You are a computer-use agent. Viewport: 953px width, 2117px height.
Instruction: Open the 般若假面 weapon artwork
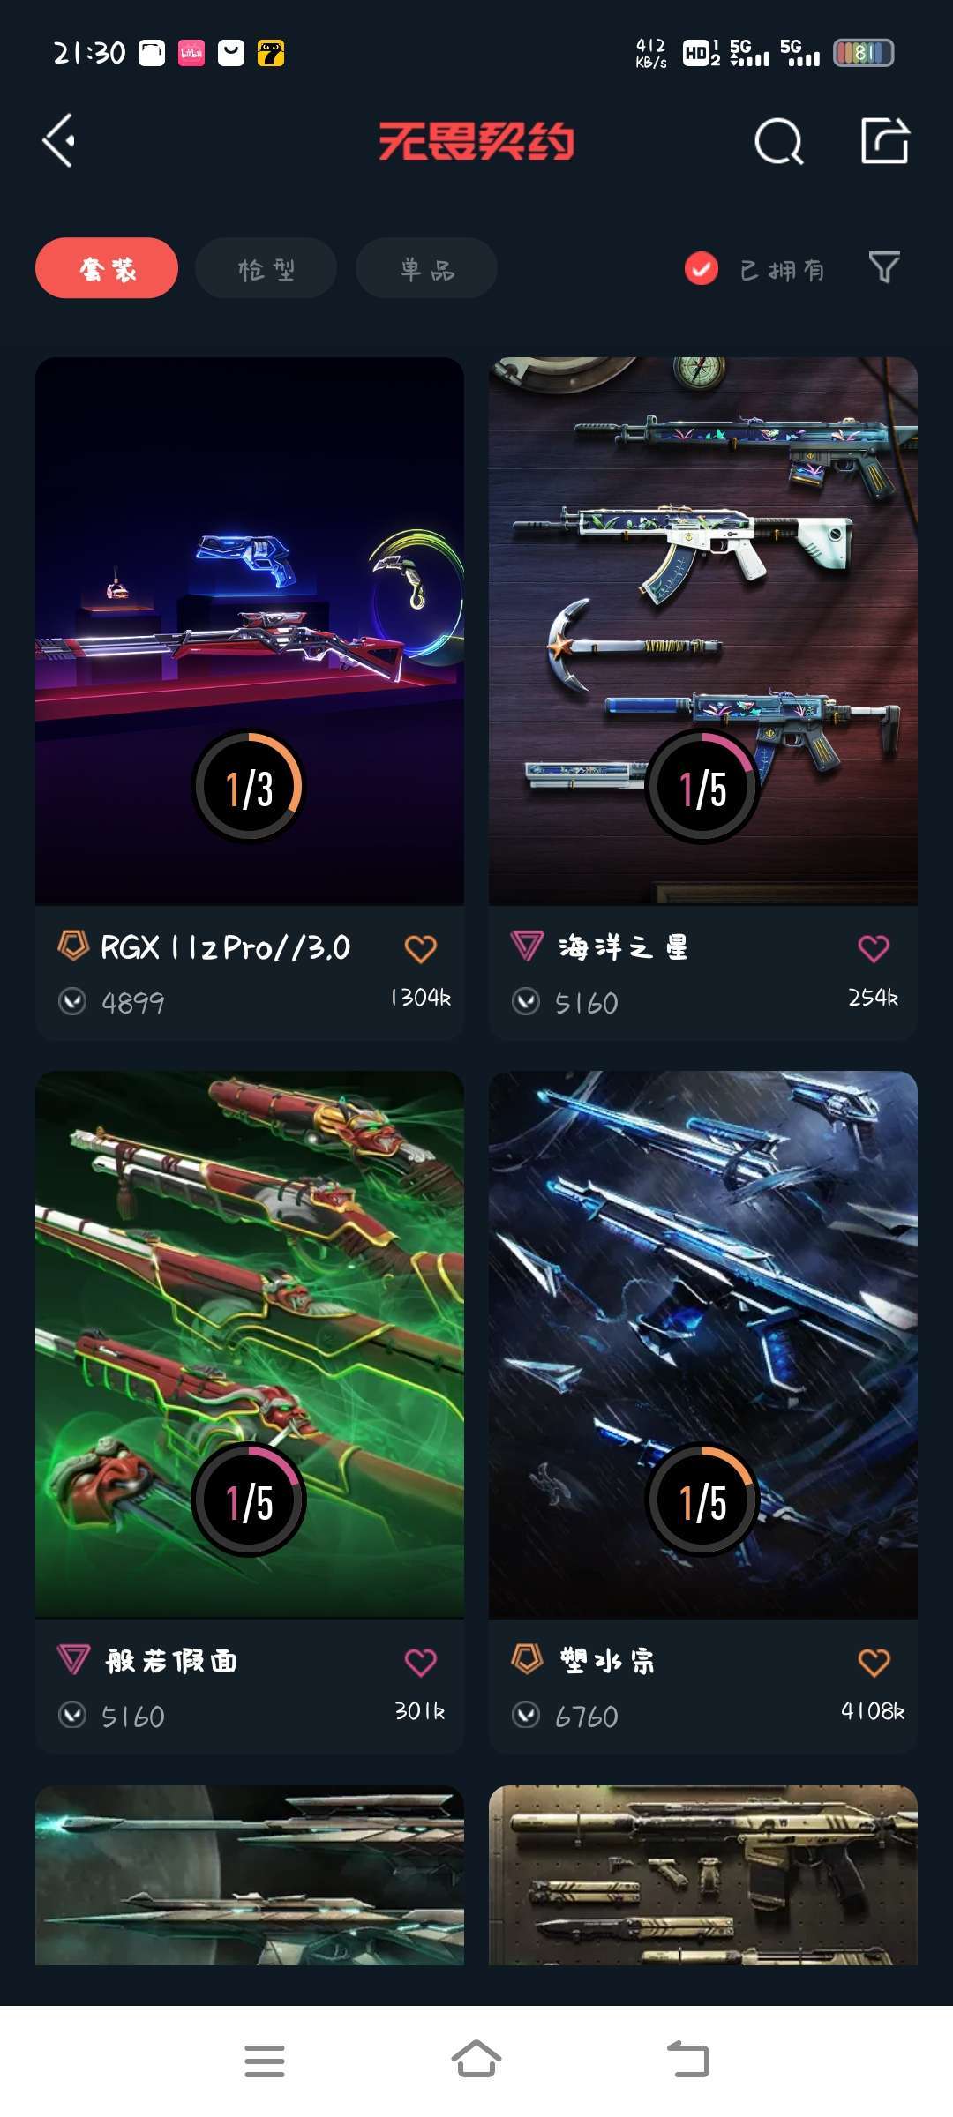click(250, 1344)
